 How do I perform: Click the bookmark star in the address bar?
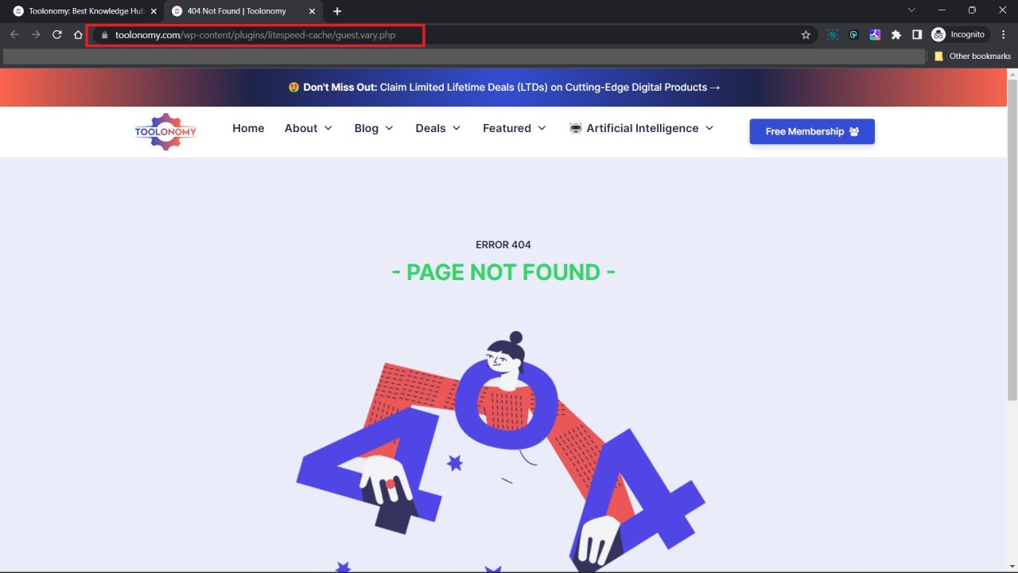click(806, 34)
